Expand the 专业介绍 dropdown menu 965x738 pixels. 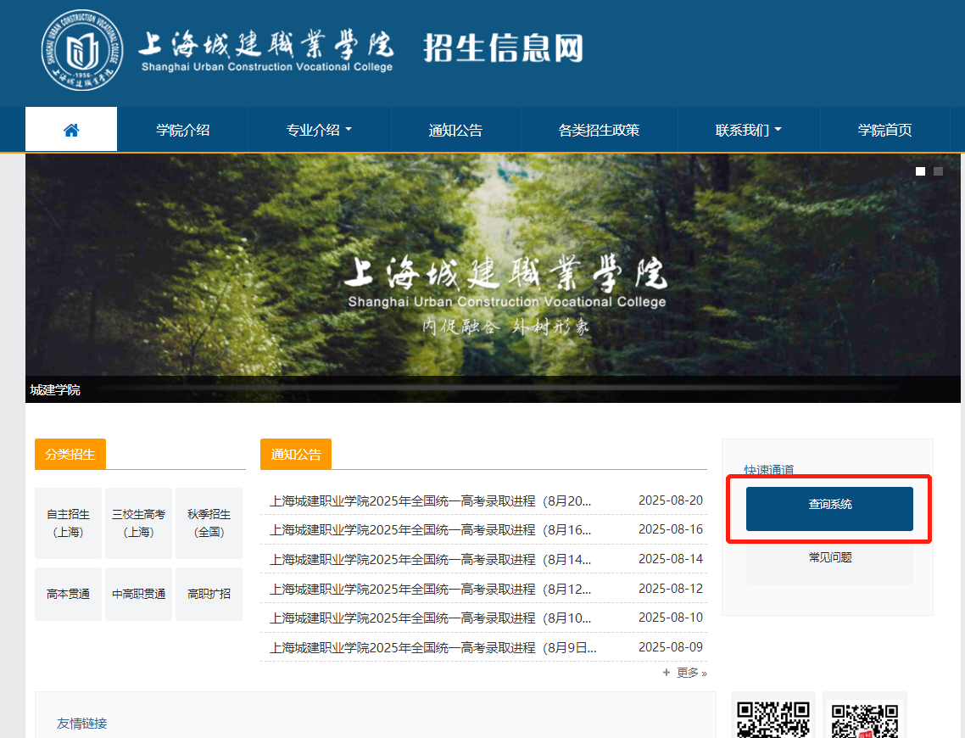coord(319,130)
